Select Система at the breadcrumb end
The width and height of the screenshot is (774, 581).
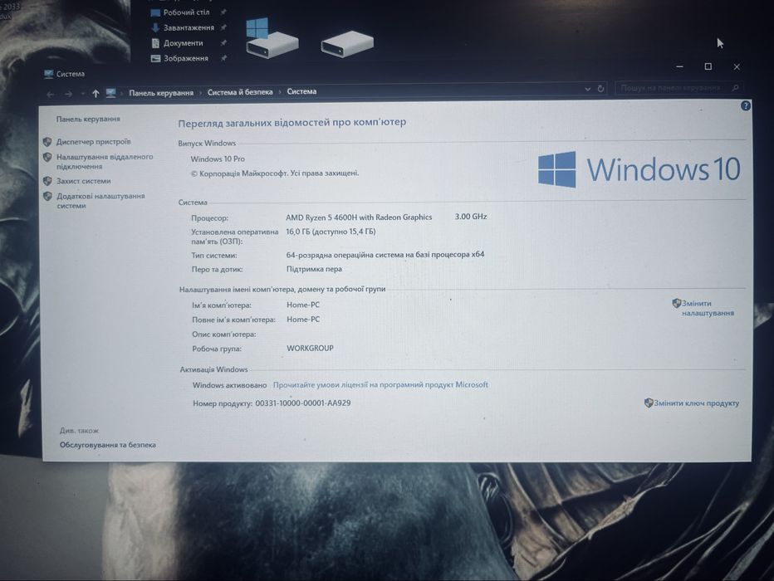click(301, 92)
